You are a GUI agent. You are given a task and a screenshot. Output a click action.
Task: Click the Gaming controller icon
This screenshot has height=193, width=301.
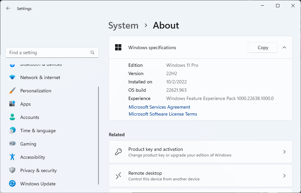point(12,144)
